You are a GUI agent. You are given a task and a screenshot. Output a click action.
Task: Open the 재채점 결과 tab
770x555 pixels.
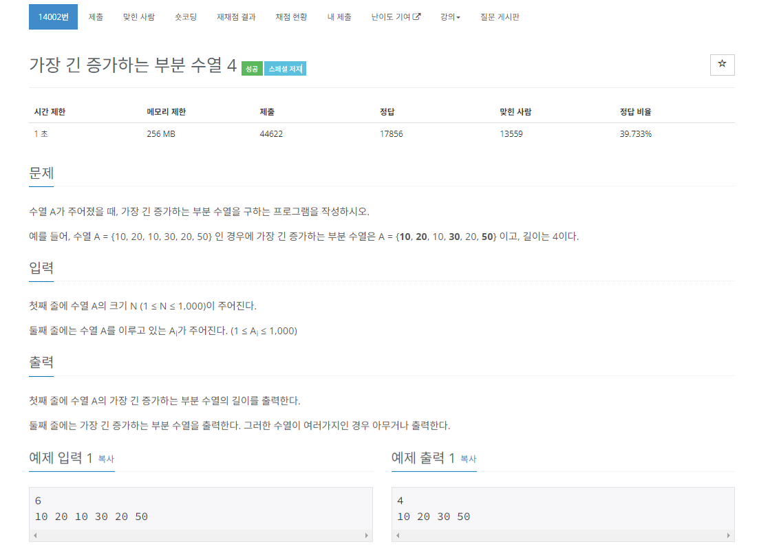pos(236,17)
